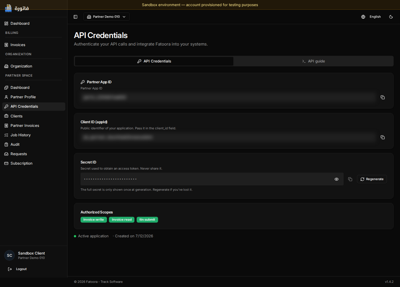This screenshot has width=400, height=287.
Task: Click the ttn:submit scope badge
Action: [147, 220]
